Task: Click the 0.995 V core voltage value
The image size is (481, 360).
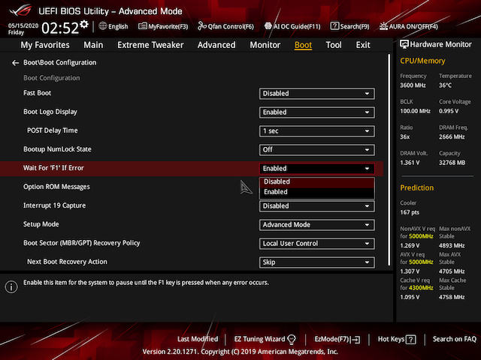Action: click(x=449, y=111)
